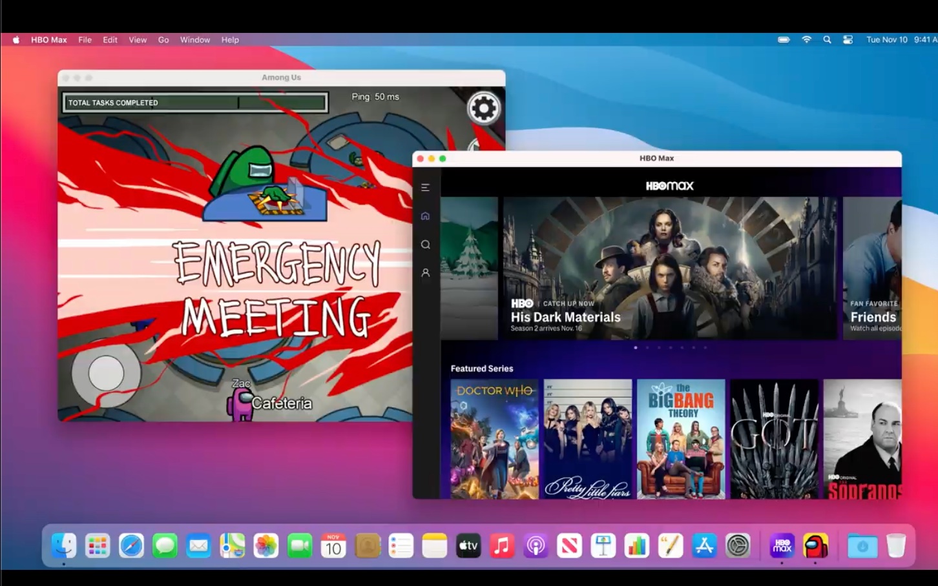Open the Downloads folder in the dock
The width and height of the screenshot is (938, 586).
(x=862, y=546)
